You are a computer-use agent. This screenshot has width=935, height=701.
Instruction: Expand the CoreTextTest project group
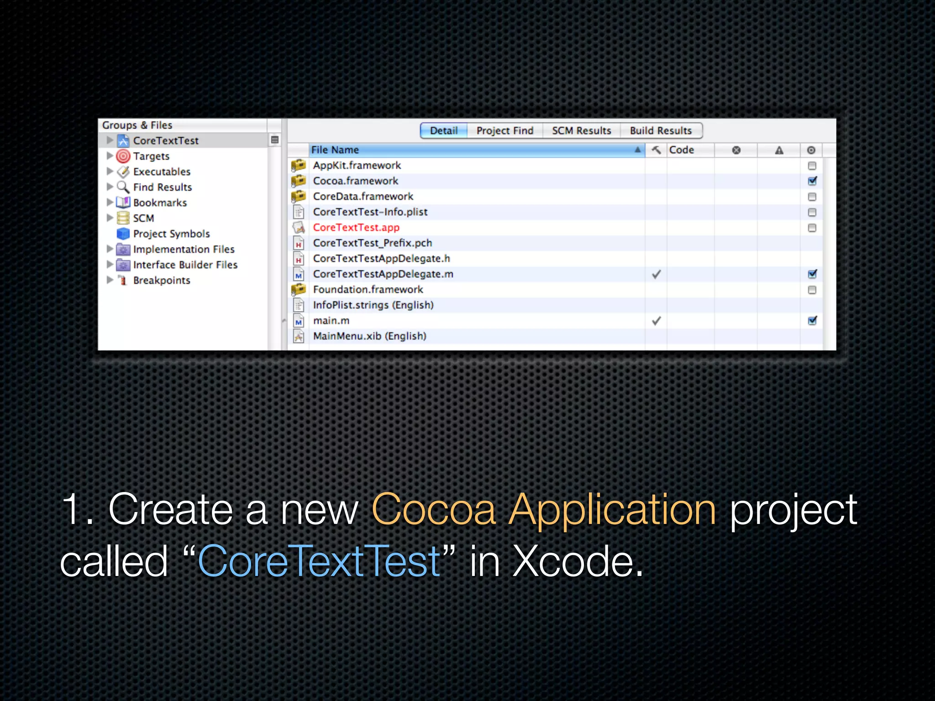click(x=110, y=140)
